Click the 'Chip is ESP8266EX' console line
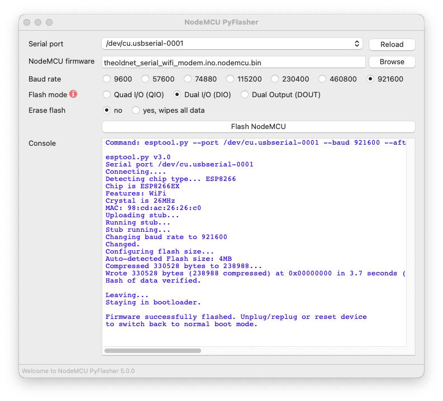The height and width of the screenshot is (401, 443). [x=142, y=186]
